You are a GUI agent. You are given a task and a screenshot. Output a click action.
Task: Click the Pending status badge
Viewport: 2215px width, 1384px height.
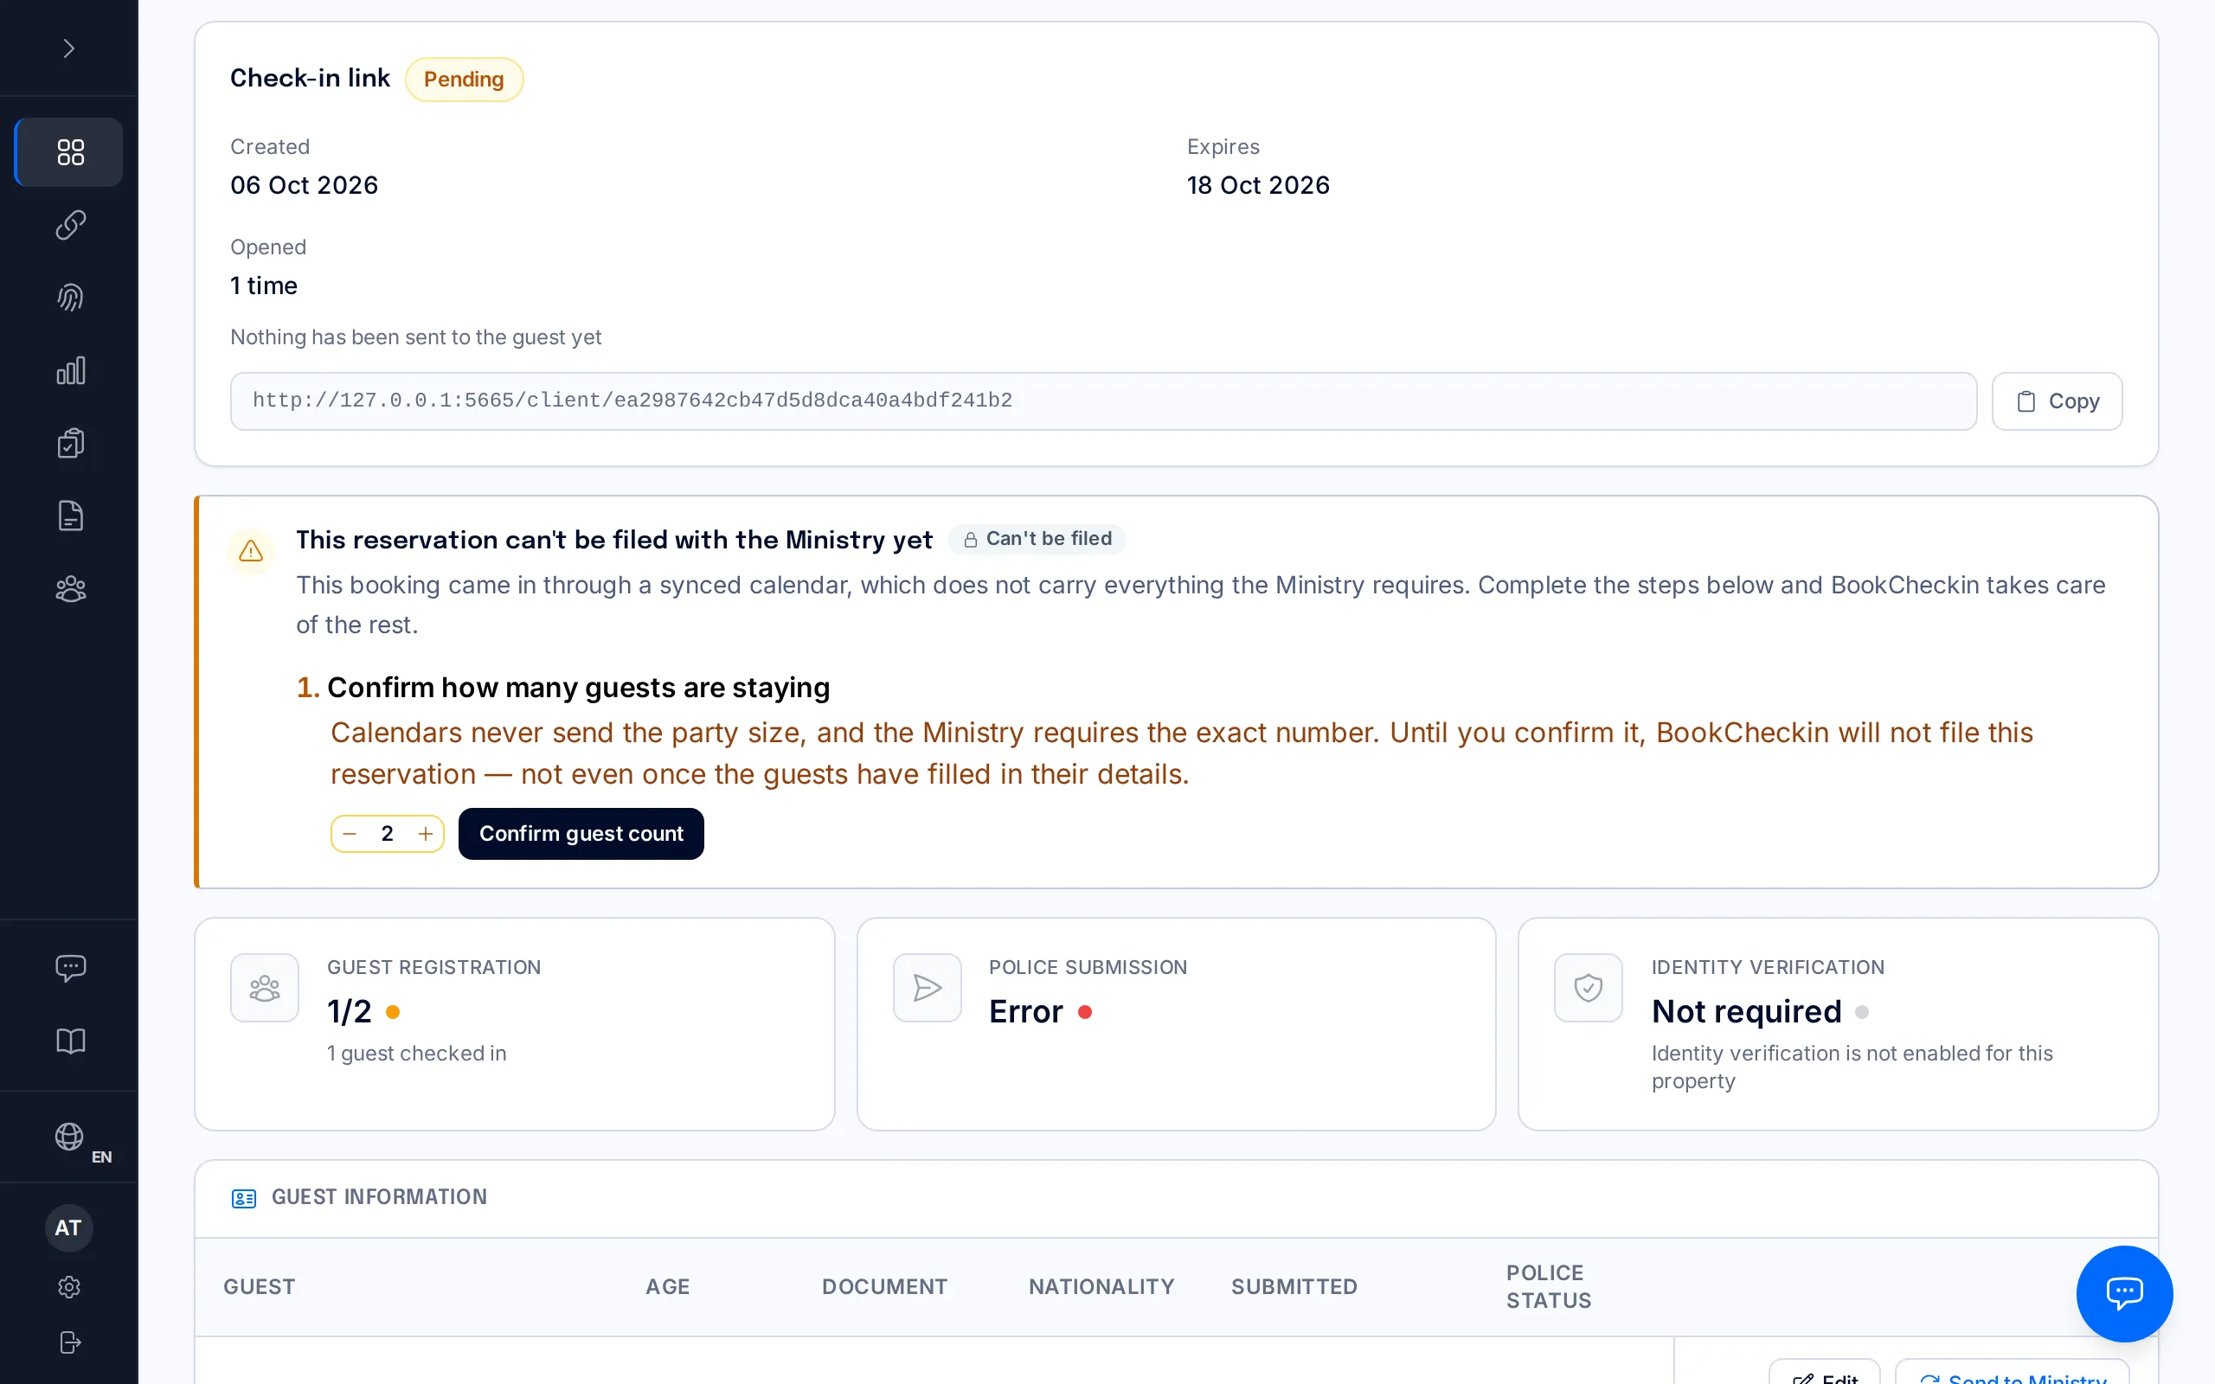point(464,80)
